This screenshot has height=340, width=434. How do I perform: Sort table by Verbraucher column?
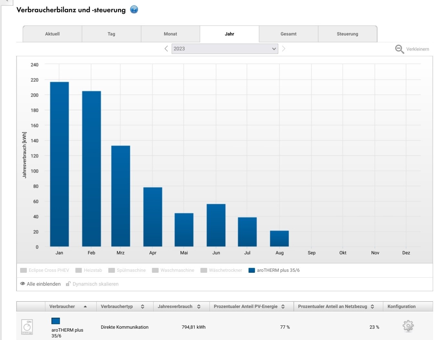point(62,306)
